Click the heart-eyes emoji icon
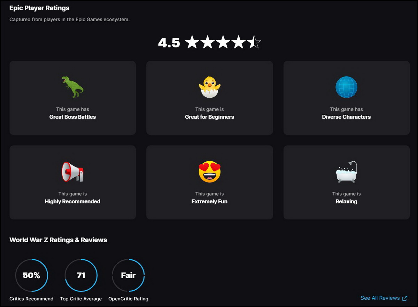 tap(209, 171)
